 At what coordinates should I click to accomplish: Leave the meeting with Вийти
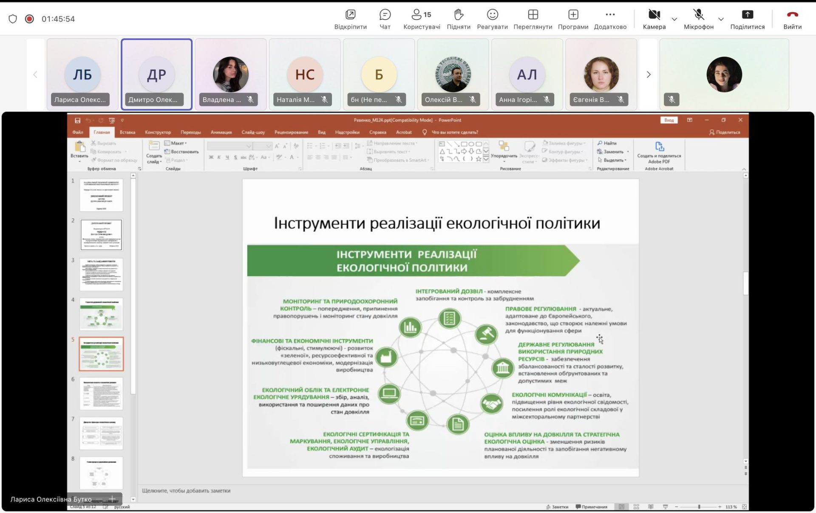792,19
